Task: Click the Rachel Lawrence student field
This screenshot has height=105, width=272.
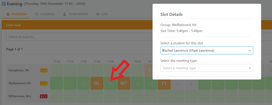Action: (x=207, y=51)
